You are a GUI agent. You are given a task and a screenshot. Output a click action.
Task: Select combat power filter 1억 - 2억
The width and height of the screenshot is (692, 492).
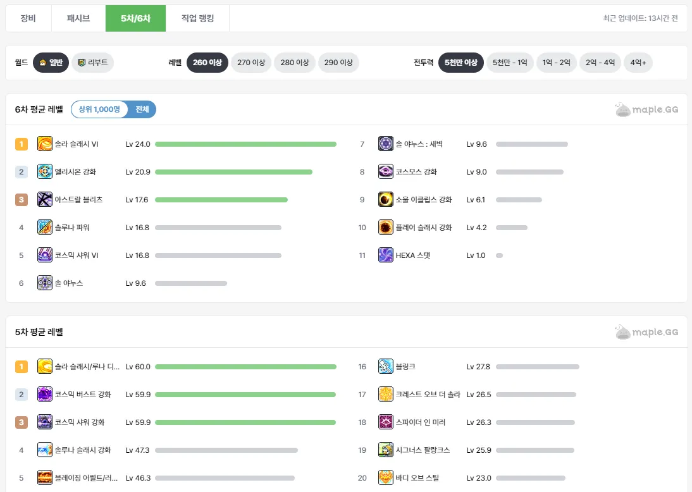[x=556, y=62]
